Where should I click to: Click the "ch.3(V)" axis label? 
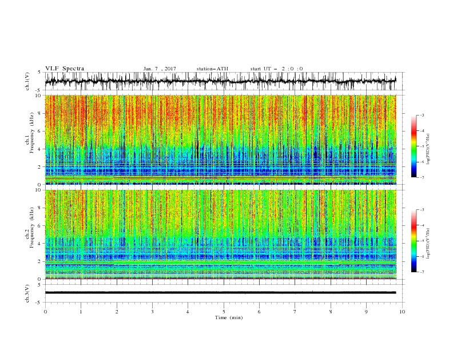27,293
